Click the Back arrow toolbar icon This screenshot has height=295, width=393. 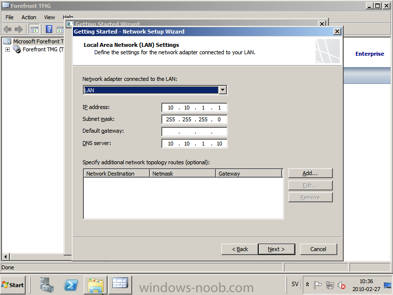[x=7, y=29]
